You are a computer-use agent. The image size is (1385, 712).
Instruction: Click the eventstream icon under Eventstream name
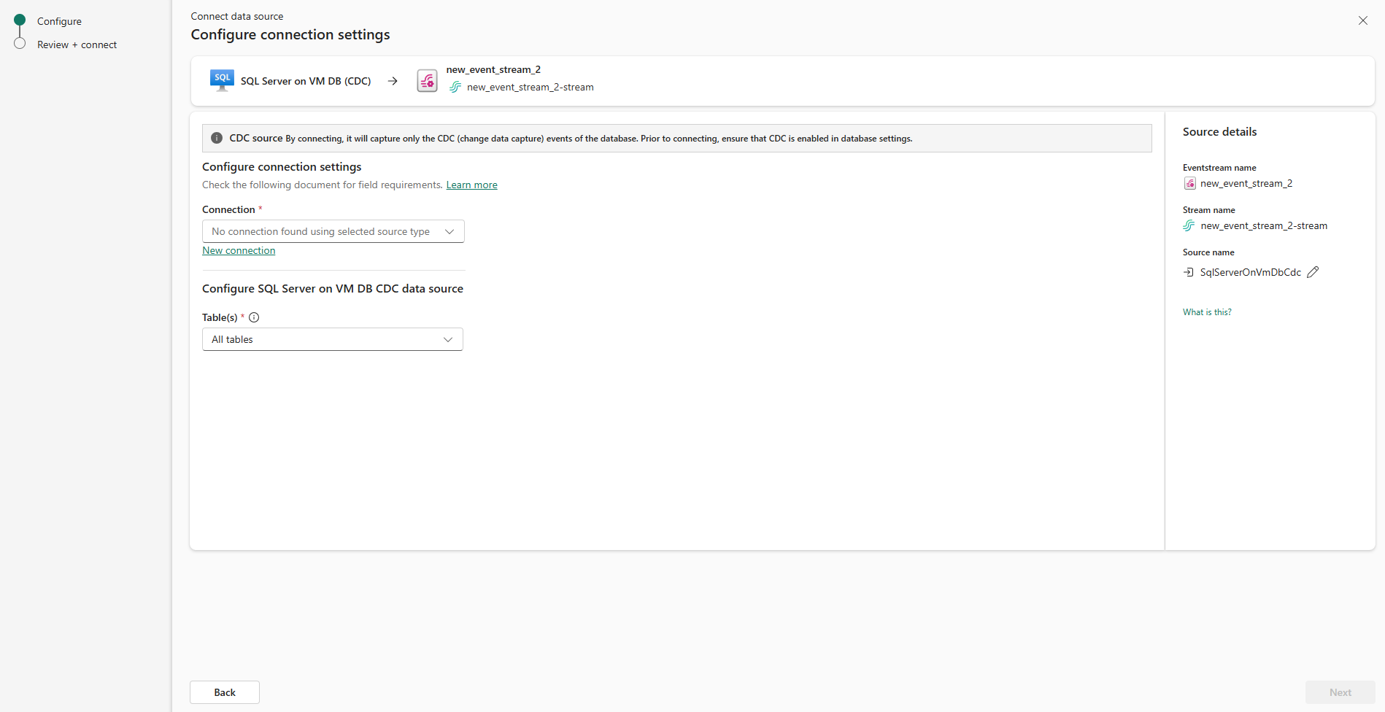(1189, 183)
